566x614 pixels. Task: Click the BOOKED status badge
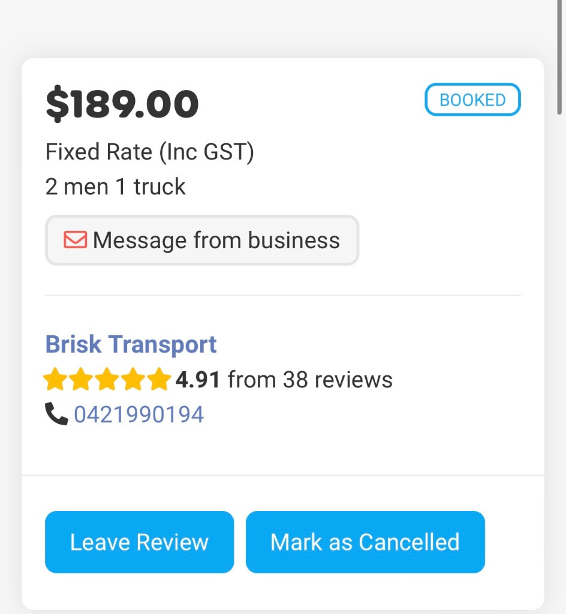pos(472,100)
